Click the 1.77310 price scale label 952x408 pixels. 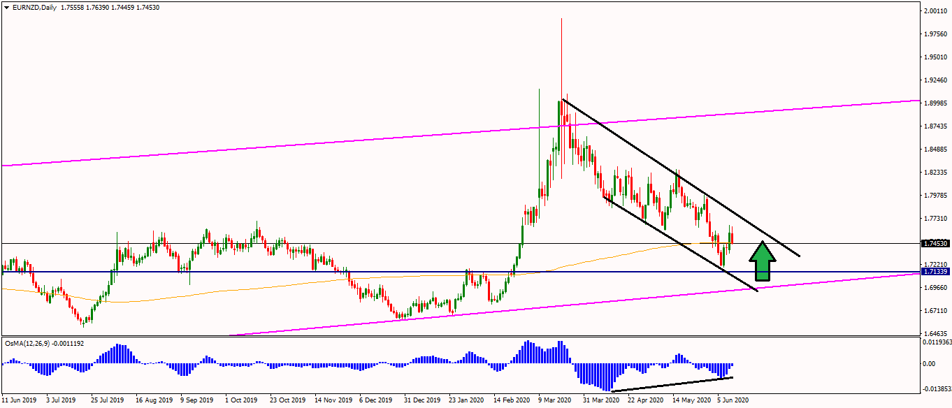coord(935,218)
